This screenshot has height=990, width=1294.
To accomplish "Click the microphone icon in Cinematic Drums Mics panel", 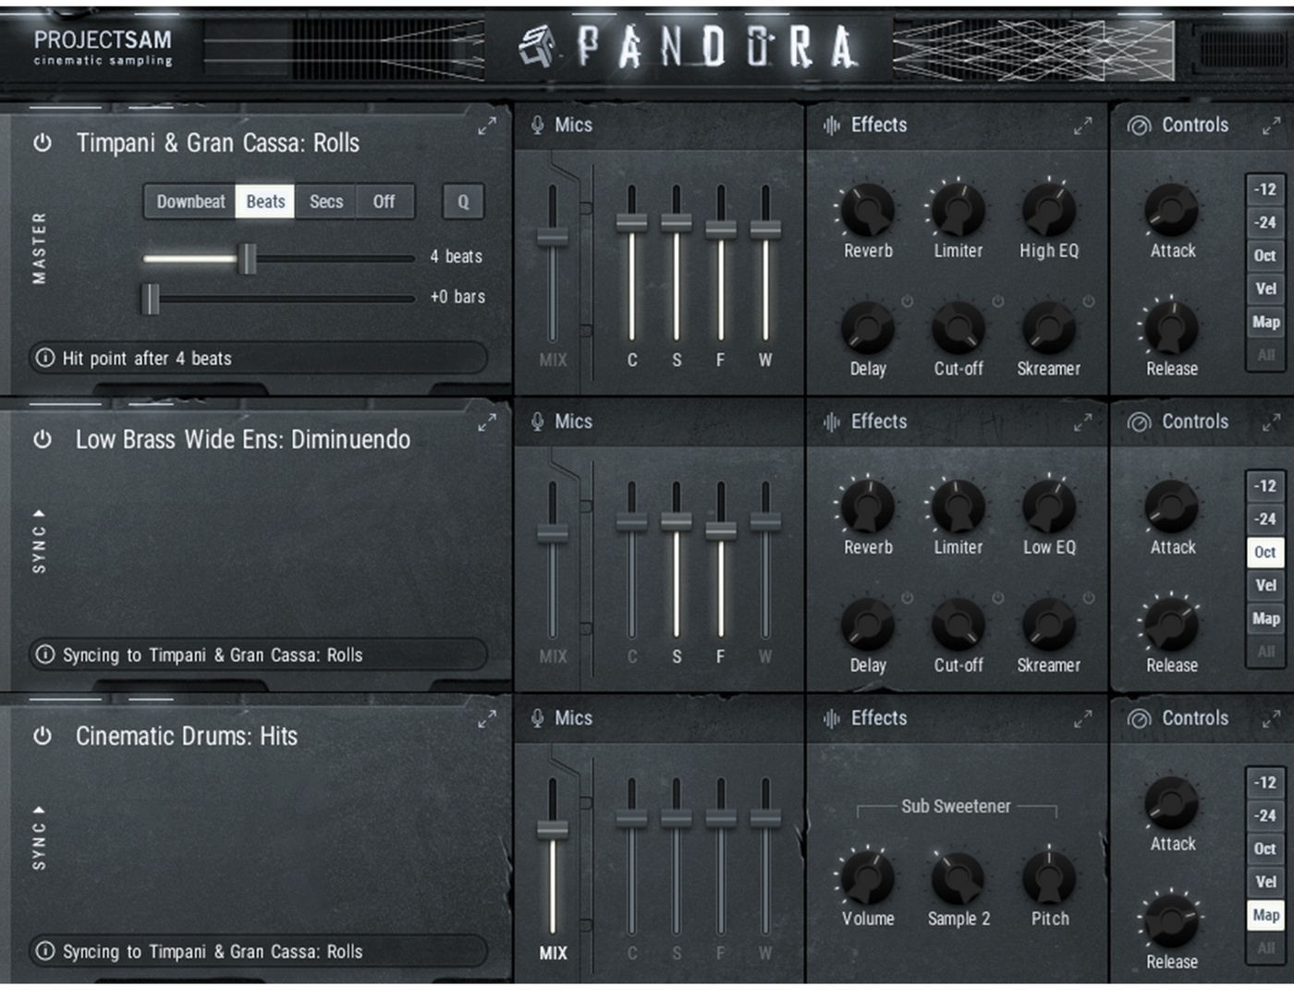I will pos(537,718).
